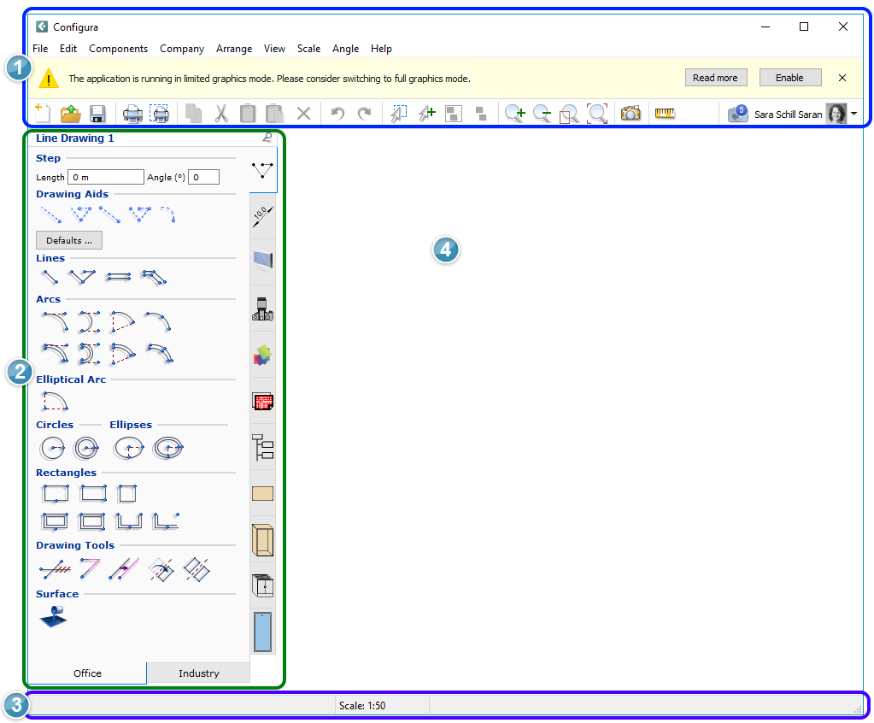Screen dimensions: 874x723
Task: Open the color swatches side tab
Action: point(262,355)
